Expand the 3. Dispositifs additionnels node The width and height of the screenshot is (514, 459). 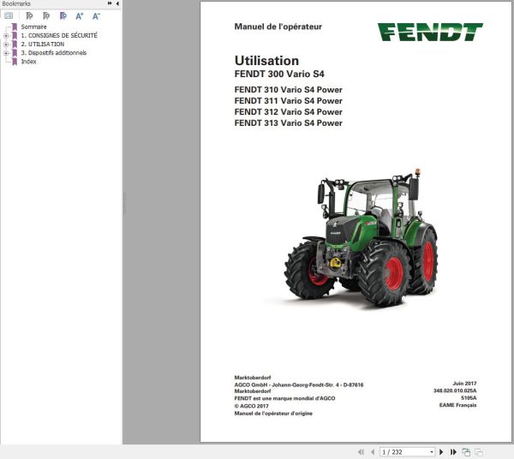6,53
